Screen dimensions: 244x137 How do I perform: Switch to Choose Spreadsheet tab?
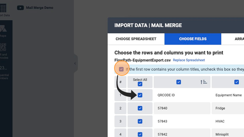[136, 39]
